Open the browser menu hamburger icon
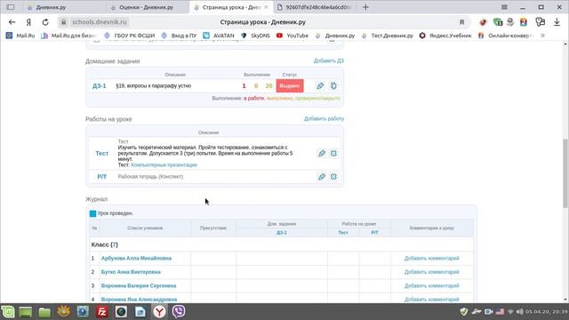Screen dimensions: 569x320 tap(504, 7)
